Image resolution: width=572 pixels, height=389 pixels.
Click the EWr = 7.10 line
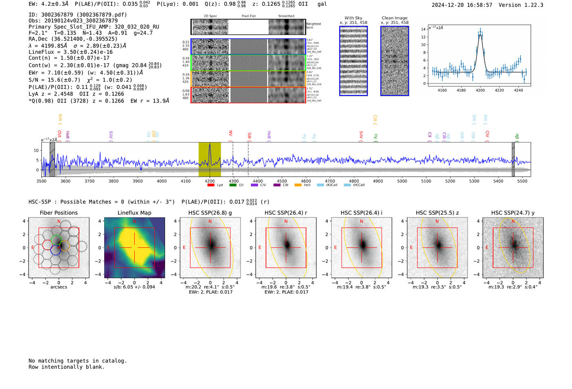point(86,73)
